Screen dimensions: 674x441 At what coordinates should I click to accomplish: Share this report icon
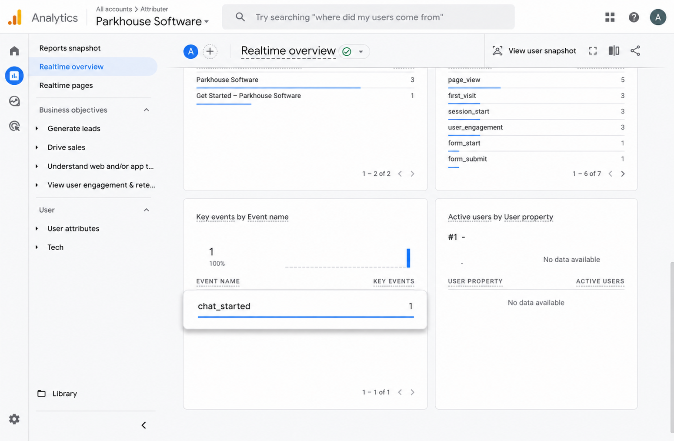[635, 51]
